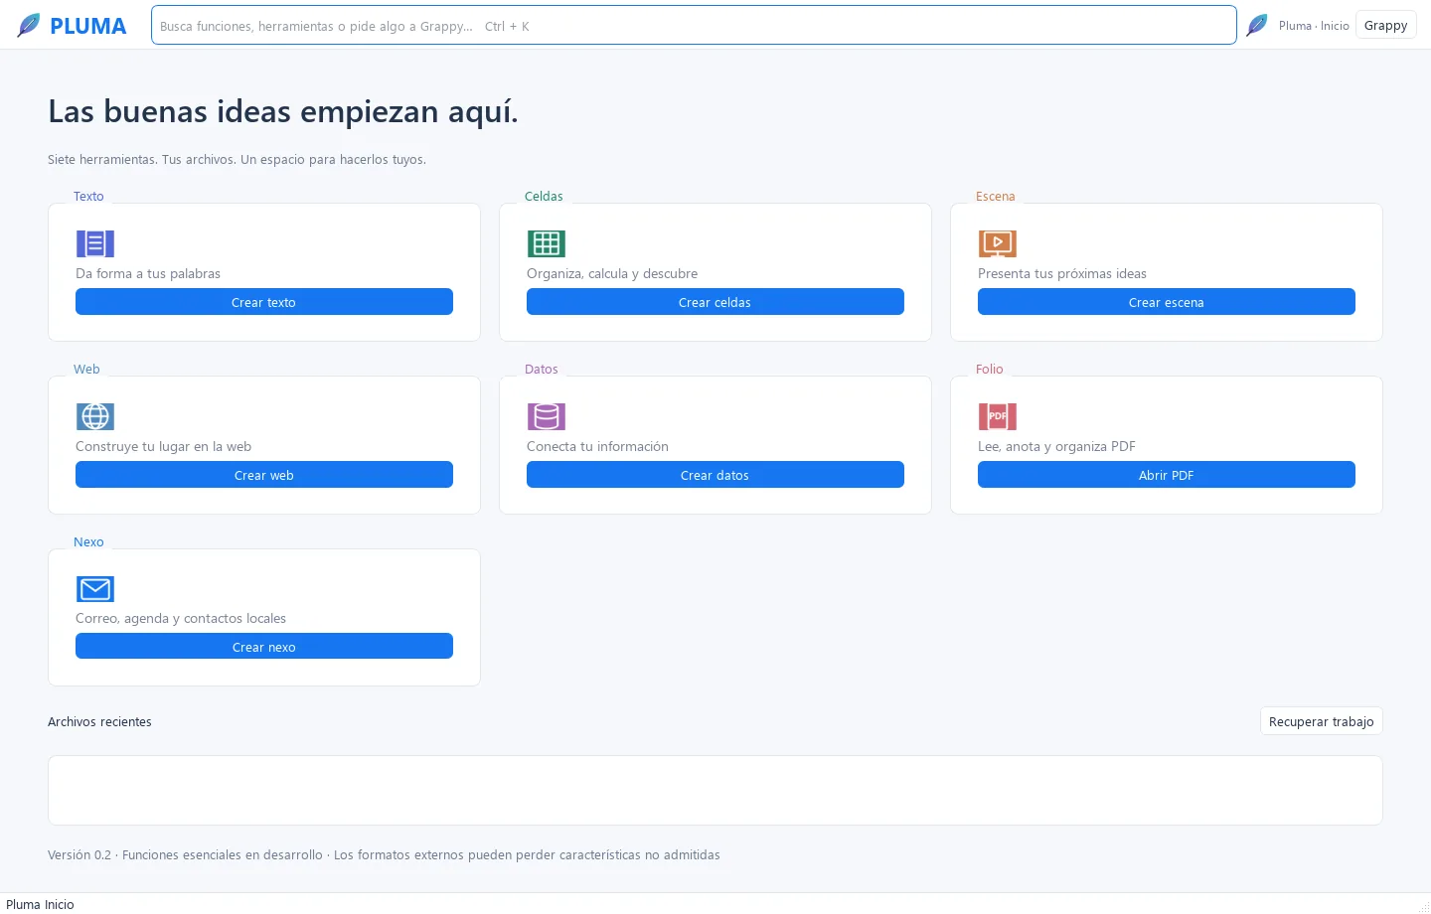
Task: Click the Web card heading label
Action: [x=86, y=369]
